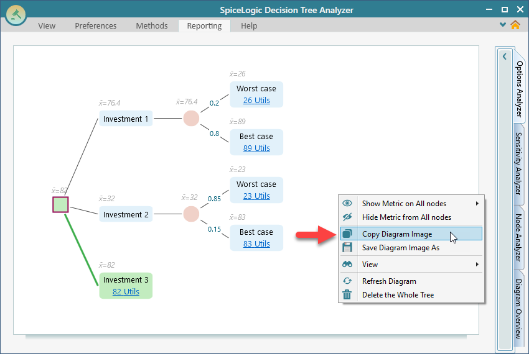Click the copy icon next to Copy Diagram Image
Image resolution: width=529 pixels, height=354 pixels.
point(347,234)
